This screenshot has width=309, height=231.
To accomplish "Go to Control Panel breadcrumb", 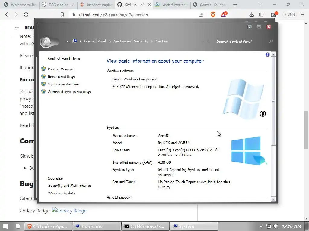I will 95,41.
